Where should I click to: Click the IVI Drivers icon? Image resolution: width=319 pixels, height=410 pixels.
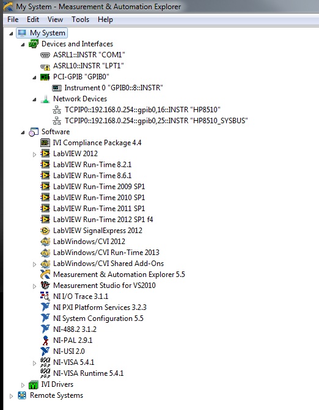34,384
